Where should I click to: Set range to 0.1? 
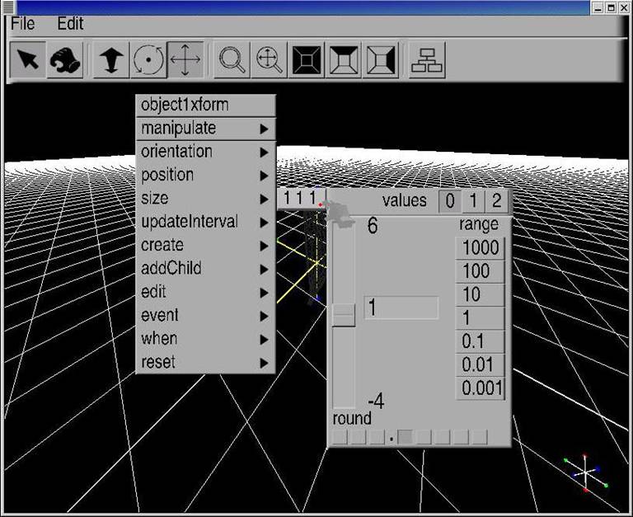(x=480, y=341)
